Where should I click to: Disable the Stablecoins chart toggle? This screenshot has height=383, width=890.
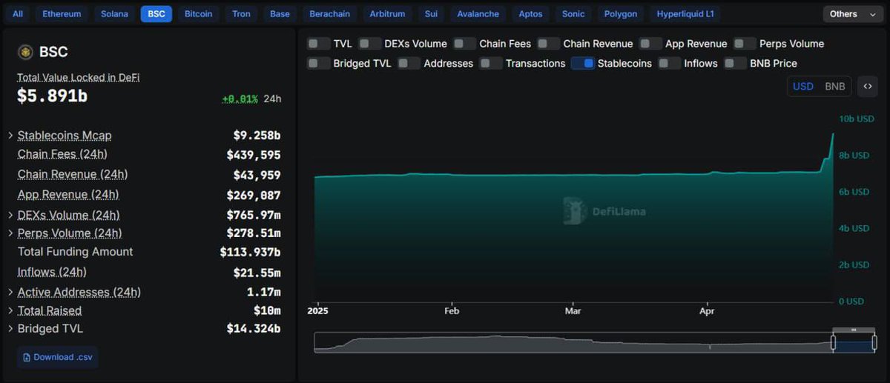(583, 63)
